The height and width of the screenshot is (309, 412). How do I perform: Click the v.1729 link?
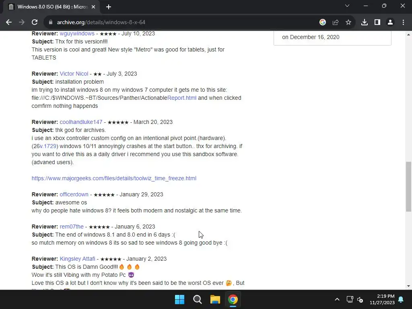[x=48, y=146]
